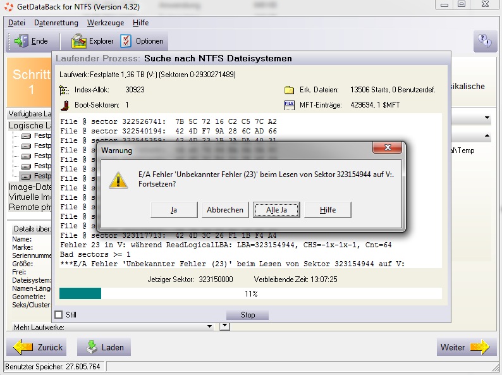Click Hilfe button in the warning dialog

click(x=328, y=210)
